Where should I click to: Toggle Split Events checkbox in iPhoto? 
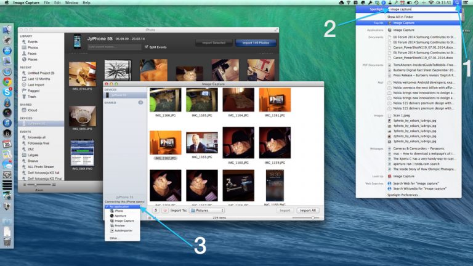[147, 47]
